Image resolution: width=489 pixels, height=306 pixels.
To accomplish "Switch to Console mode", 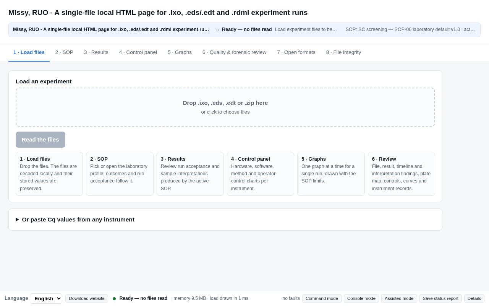I will 361,298.
